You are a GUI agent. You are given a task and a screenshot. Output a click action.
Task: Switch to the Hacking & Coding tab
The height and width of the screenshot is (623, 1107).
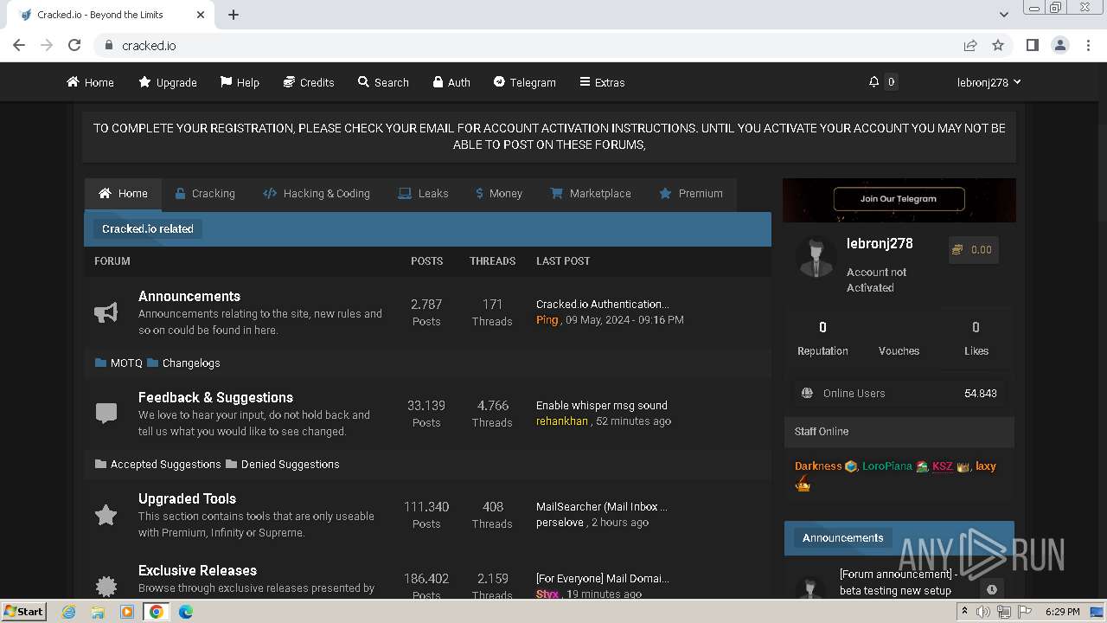click(317, 194)
